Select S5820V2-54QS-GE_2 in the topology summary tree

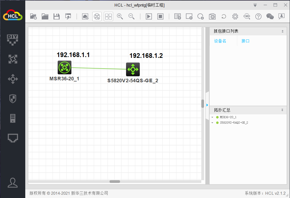click(234, 123)
